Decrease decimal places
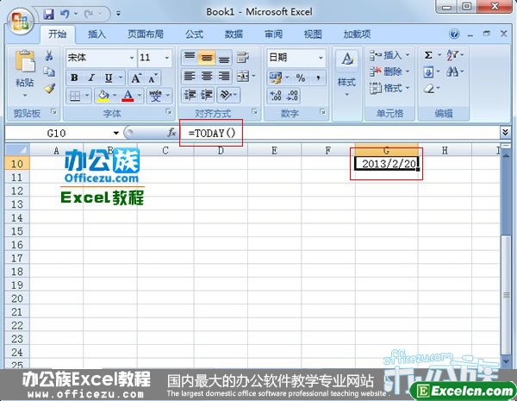Image resolution: width=517 pixels, height=401 pixels. [x=292, y=96]
